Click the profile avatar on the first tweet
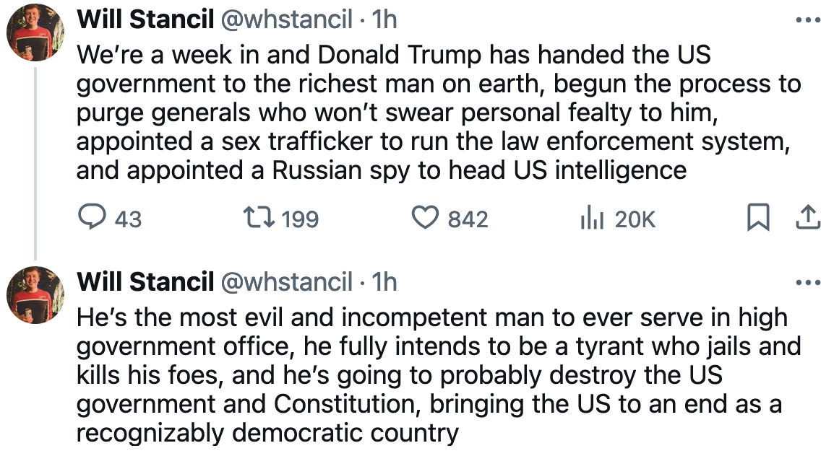 tap(36, 32)
